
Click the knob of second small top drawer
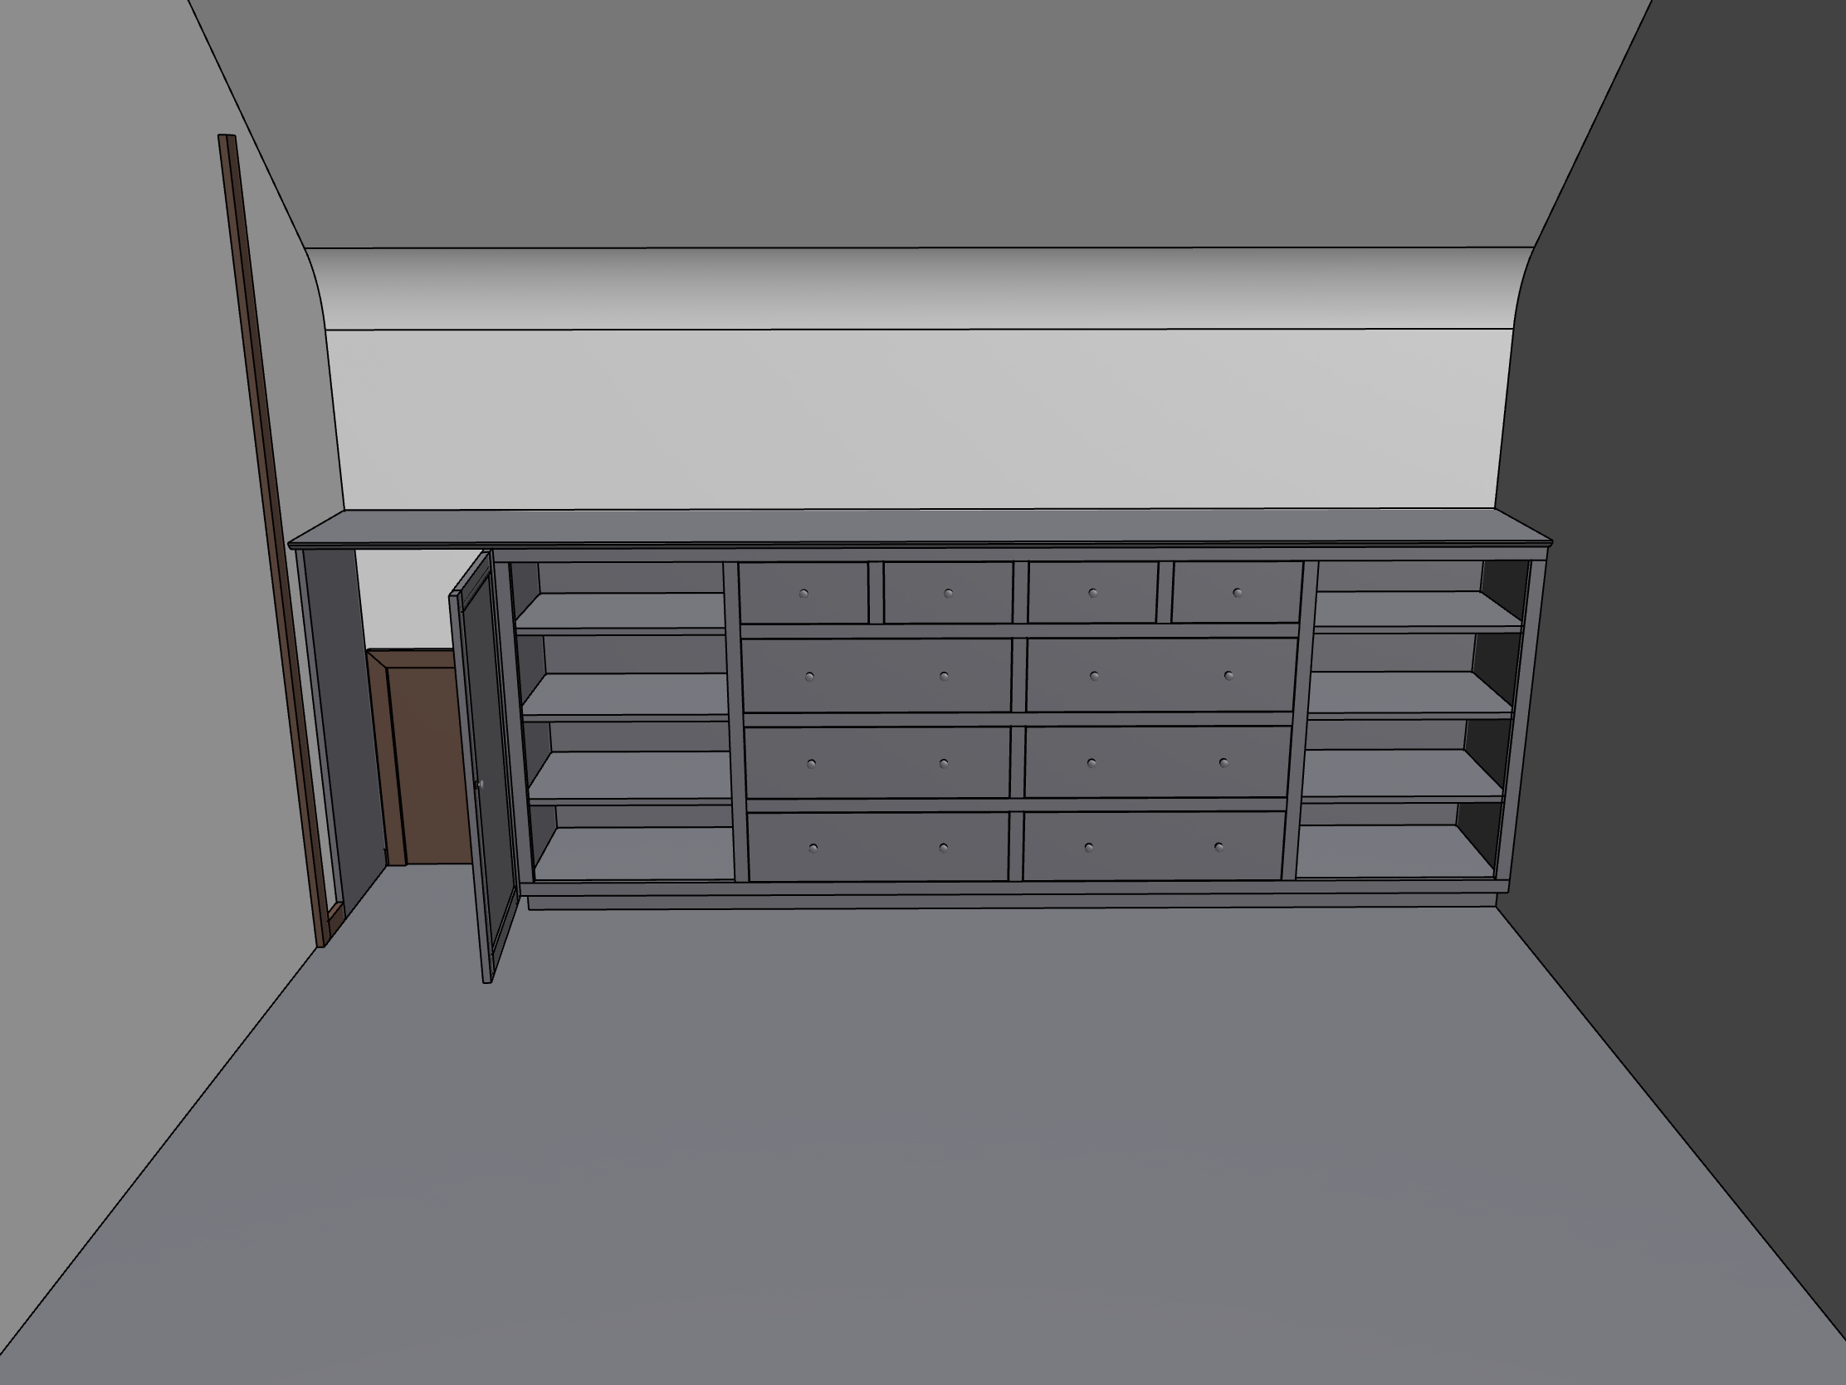coord(948,594)
